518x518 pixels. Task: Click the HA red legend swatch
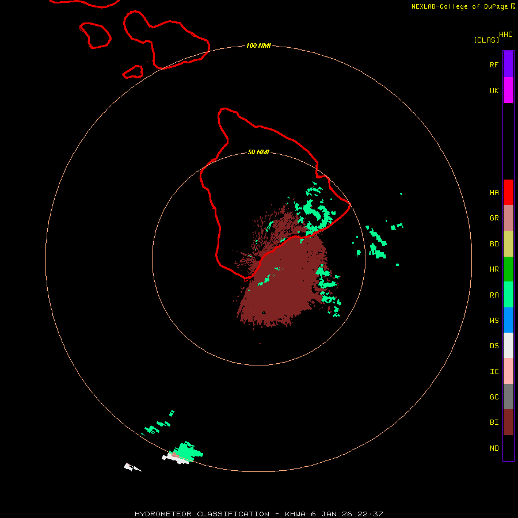508,192
